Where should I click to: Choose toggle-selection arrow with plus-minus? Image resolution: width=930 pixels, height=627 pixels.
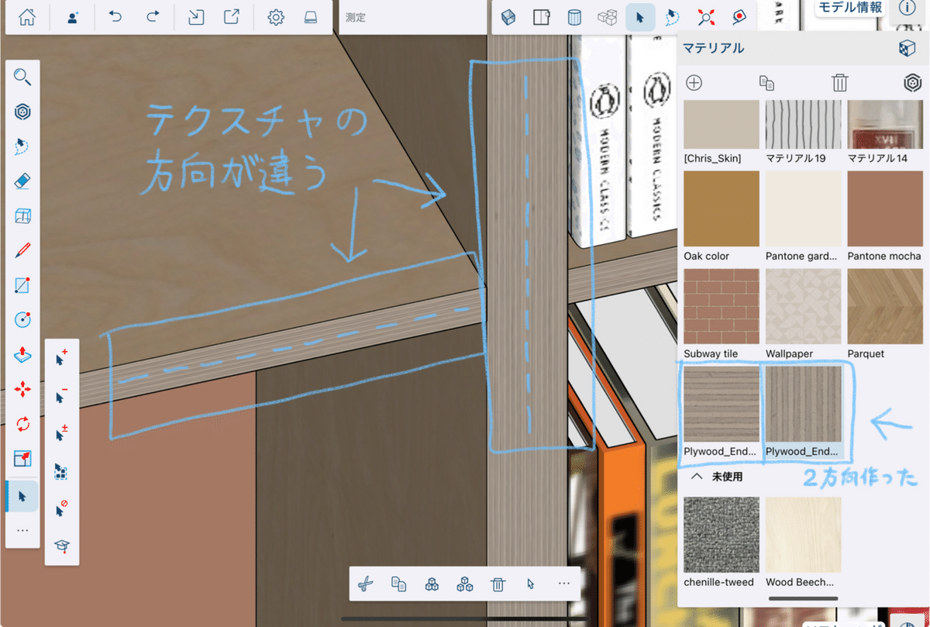point(61,433)
